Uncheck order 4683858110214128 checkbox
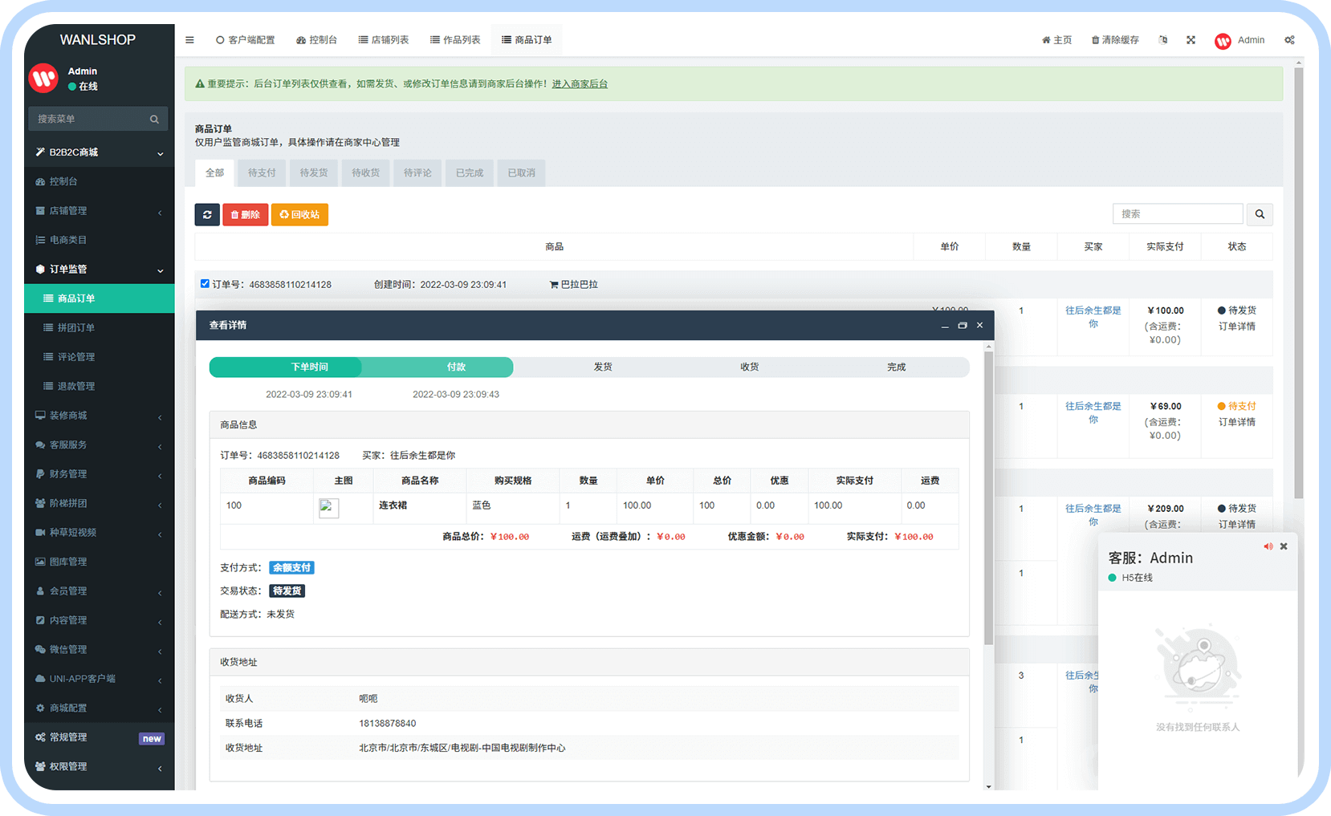1331x816 pixels. [205, 284]
